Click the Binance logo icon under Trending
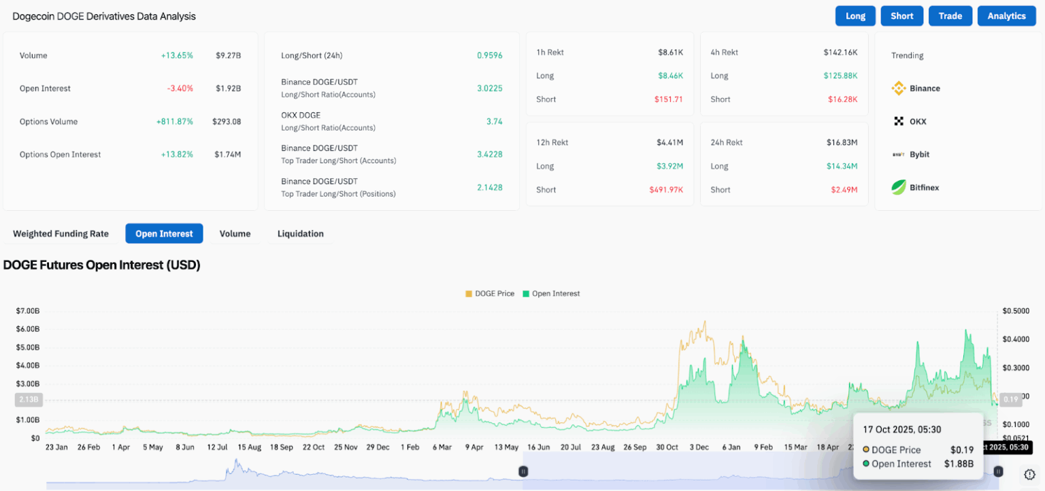Image resolution: width=1045 pixels, height=491 pixels. point(899,88)
